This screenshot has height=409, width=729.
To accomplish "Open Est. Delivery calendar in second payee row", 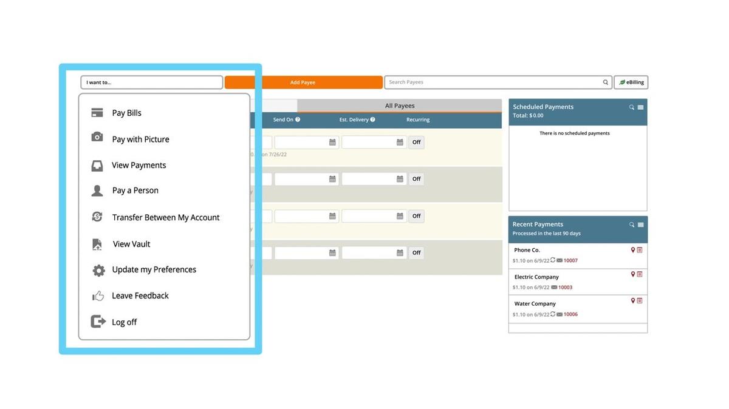I will [400, 179].
